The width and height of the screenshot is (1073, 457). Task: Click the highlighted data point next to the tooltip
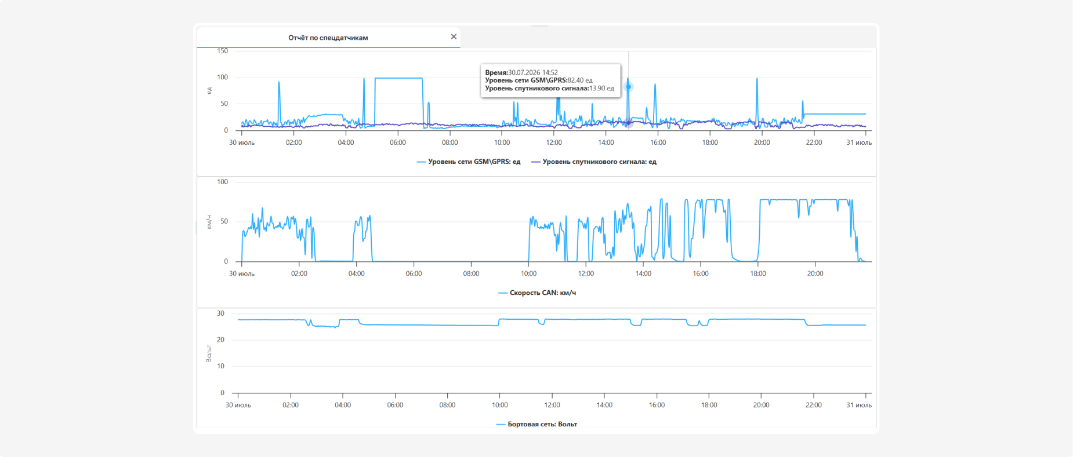[x=628, y=87]
